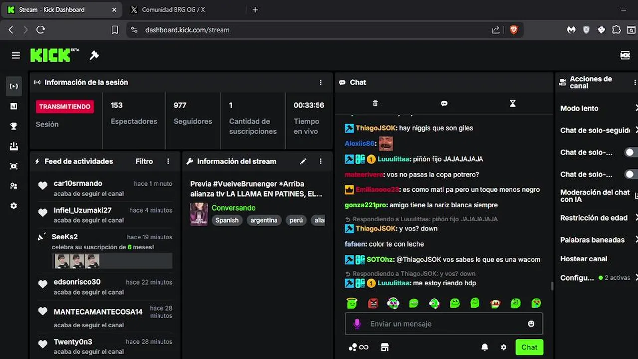Open the community users sidebar icon

coord(14,186)
